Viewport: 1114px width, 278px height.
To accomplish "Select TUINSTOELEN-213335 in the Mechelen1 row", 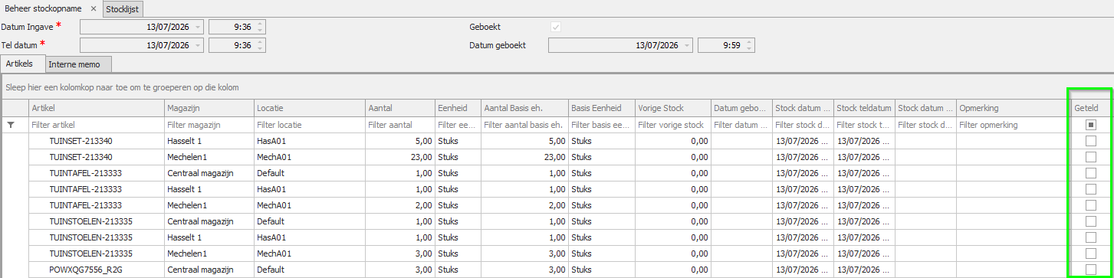I will pos(96,253).
